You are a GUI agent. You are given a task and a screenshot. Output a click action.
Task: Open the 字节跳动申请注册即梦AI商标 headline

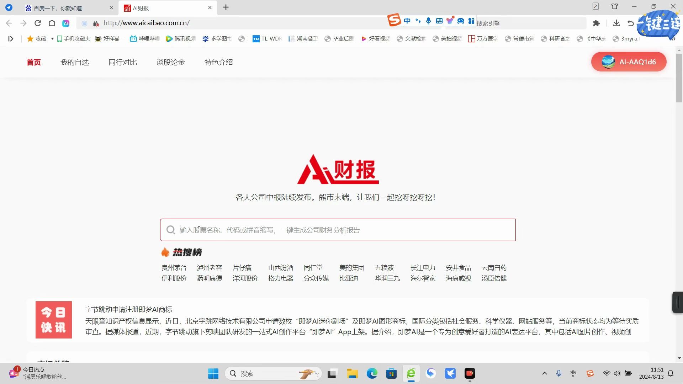[x=129, y=309]
